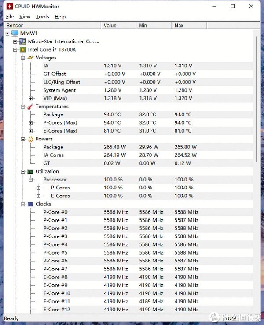This screenshot has height=325, width=264.
Task: Collapse the Utilization section
Action: [x=23, y=172]
